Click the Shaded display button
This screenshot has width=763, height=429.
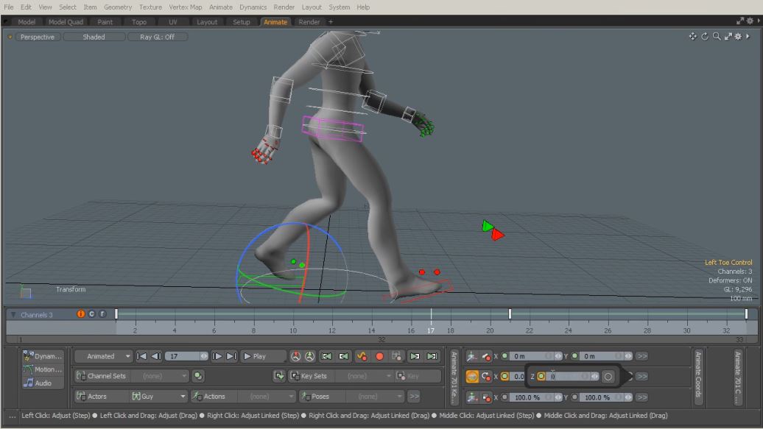coord(94,37)
